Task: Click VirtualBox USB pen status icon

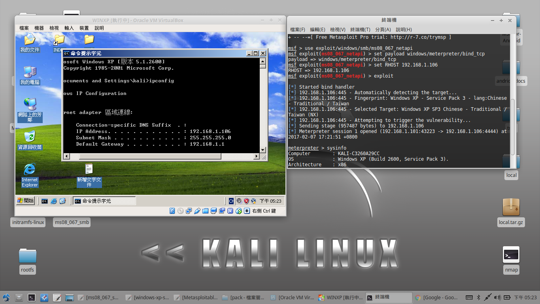Action: [197, 211]
